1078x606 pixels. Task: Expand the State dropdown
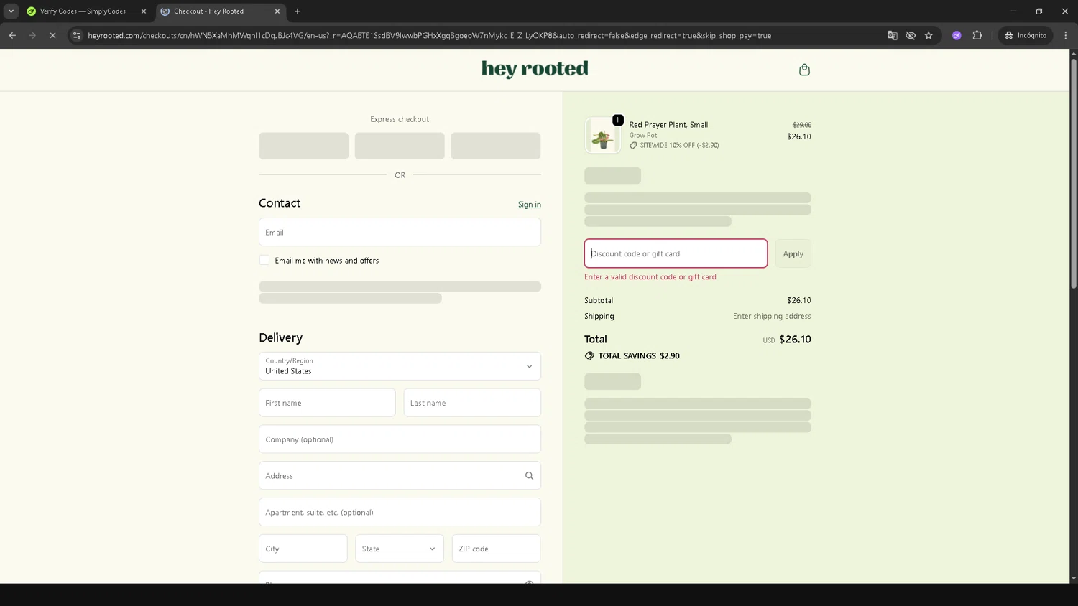click(x=399, y=549)
